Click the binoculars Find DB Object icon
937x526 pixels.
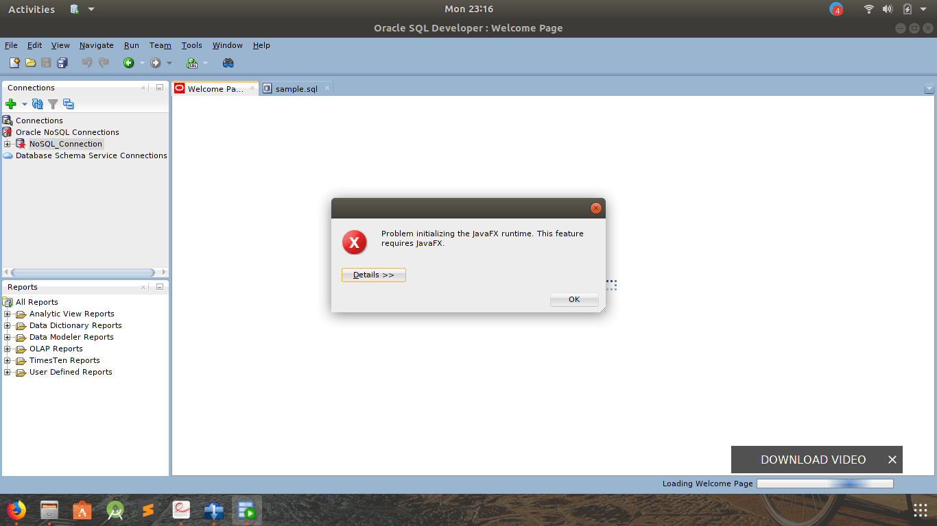coord(228,63)
